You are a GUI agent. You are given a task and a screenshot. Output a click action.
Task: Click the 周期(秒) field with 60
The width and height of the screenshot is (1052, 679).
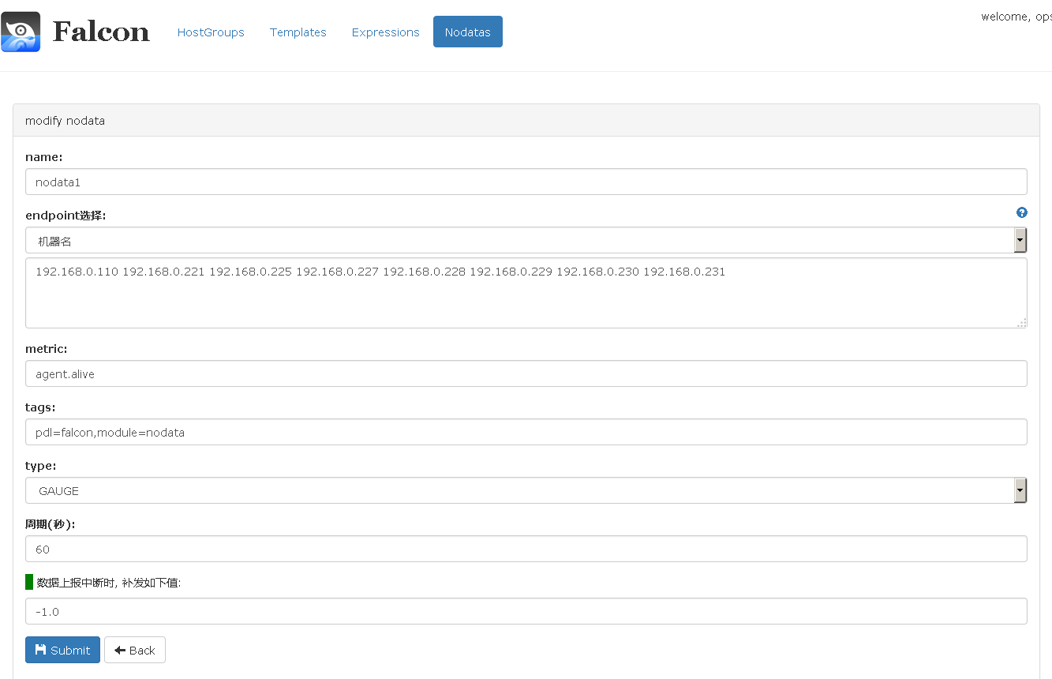[x=526, y=549]
